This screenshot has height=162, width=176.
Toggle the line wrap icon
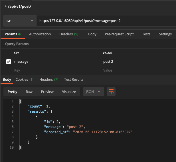point(111,92)
